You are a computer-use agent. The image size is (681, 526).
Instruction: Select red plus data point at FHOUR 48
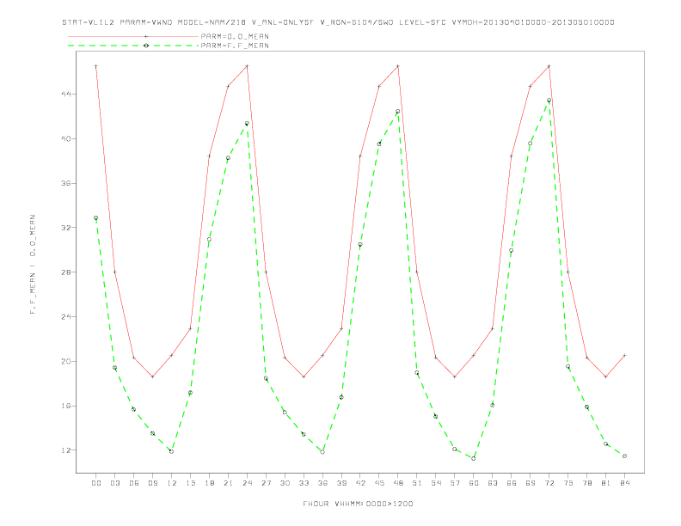pos(398,66)
